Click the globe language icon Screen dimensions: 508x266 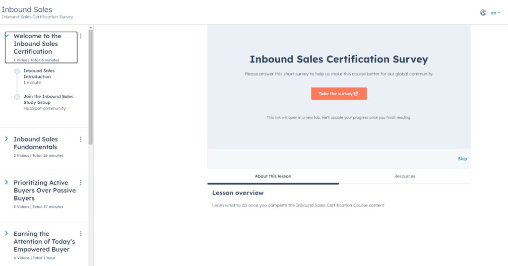483,12
